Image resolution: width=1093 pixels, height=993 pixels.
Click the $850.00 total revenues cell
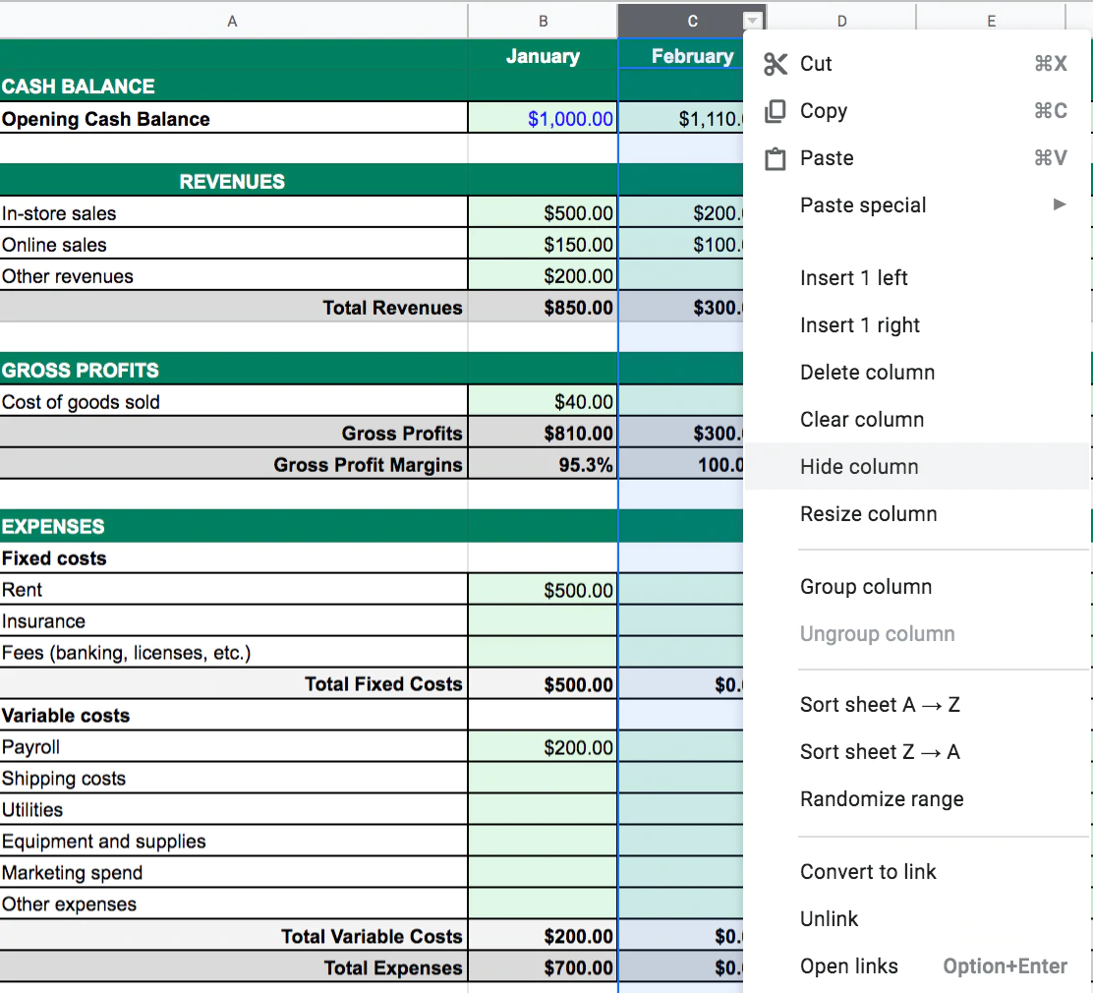543,307
